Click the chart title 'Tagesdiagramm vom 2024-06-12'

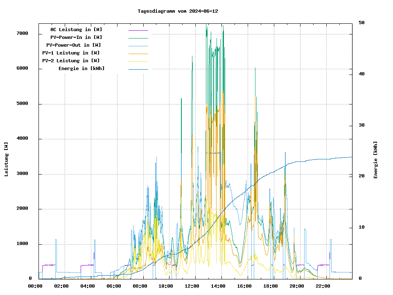178,11
